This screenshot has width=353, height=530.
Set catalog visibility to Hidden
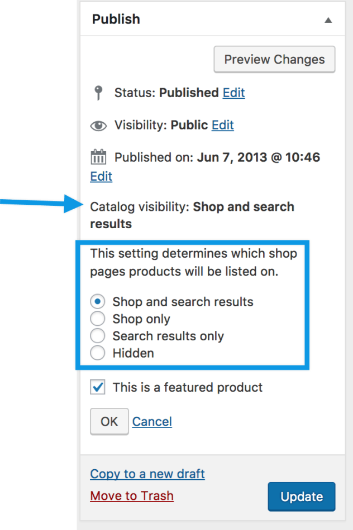(98, 353)
